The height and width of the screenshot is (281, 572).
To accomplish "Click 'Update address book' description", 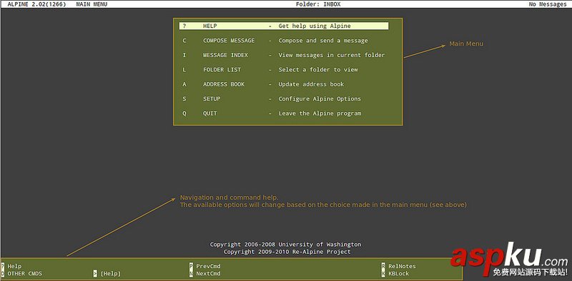I will (x=311, y=84).
